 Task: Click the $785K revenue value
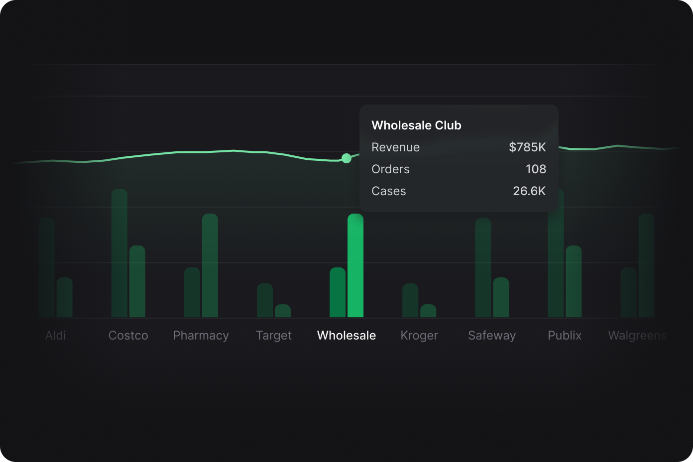coord(527,147)
